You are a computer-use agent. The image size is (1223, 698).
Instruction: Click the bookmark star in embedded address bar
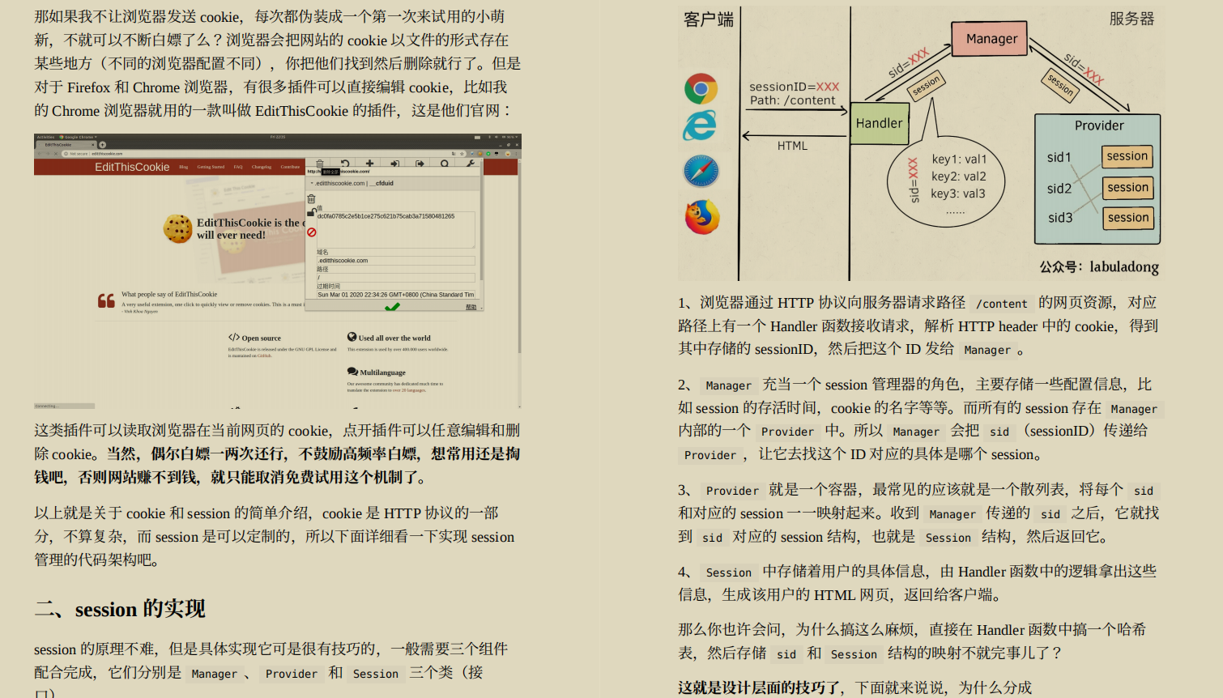point(462,154)
